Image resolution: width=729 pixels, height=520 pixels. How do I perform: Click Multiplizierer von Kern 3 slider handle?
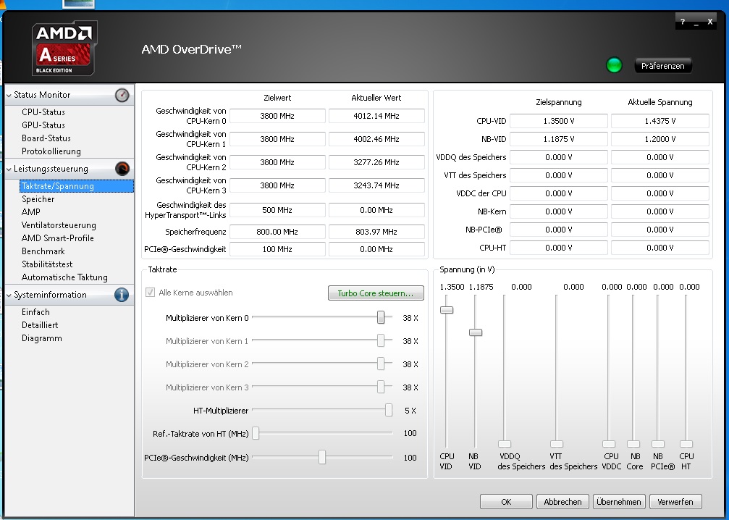point(381,387)
